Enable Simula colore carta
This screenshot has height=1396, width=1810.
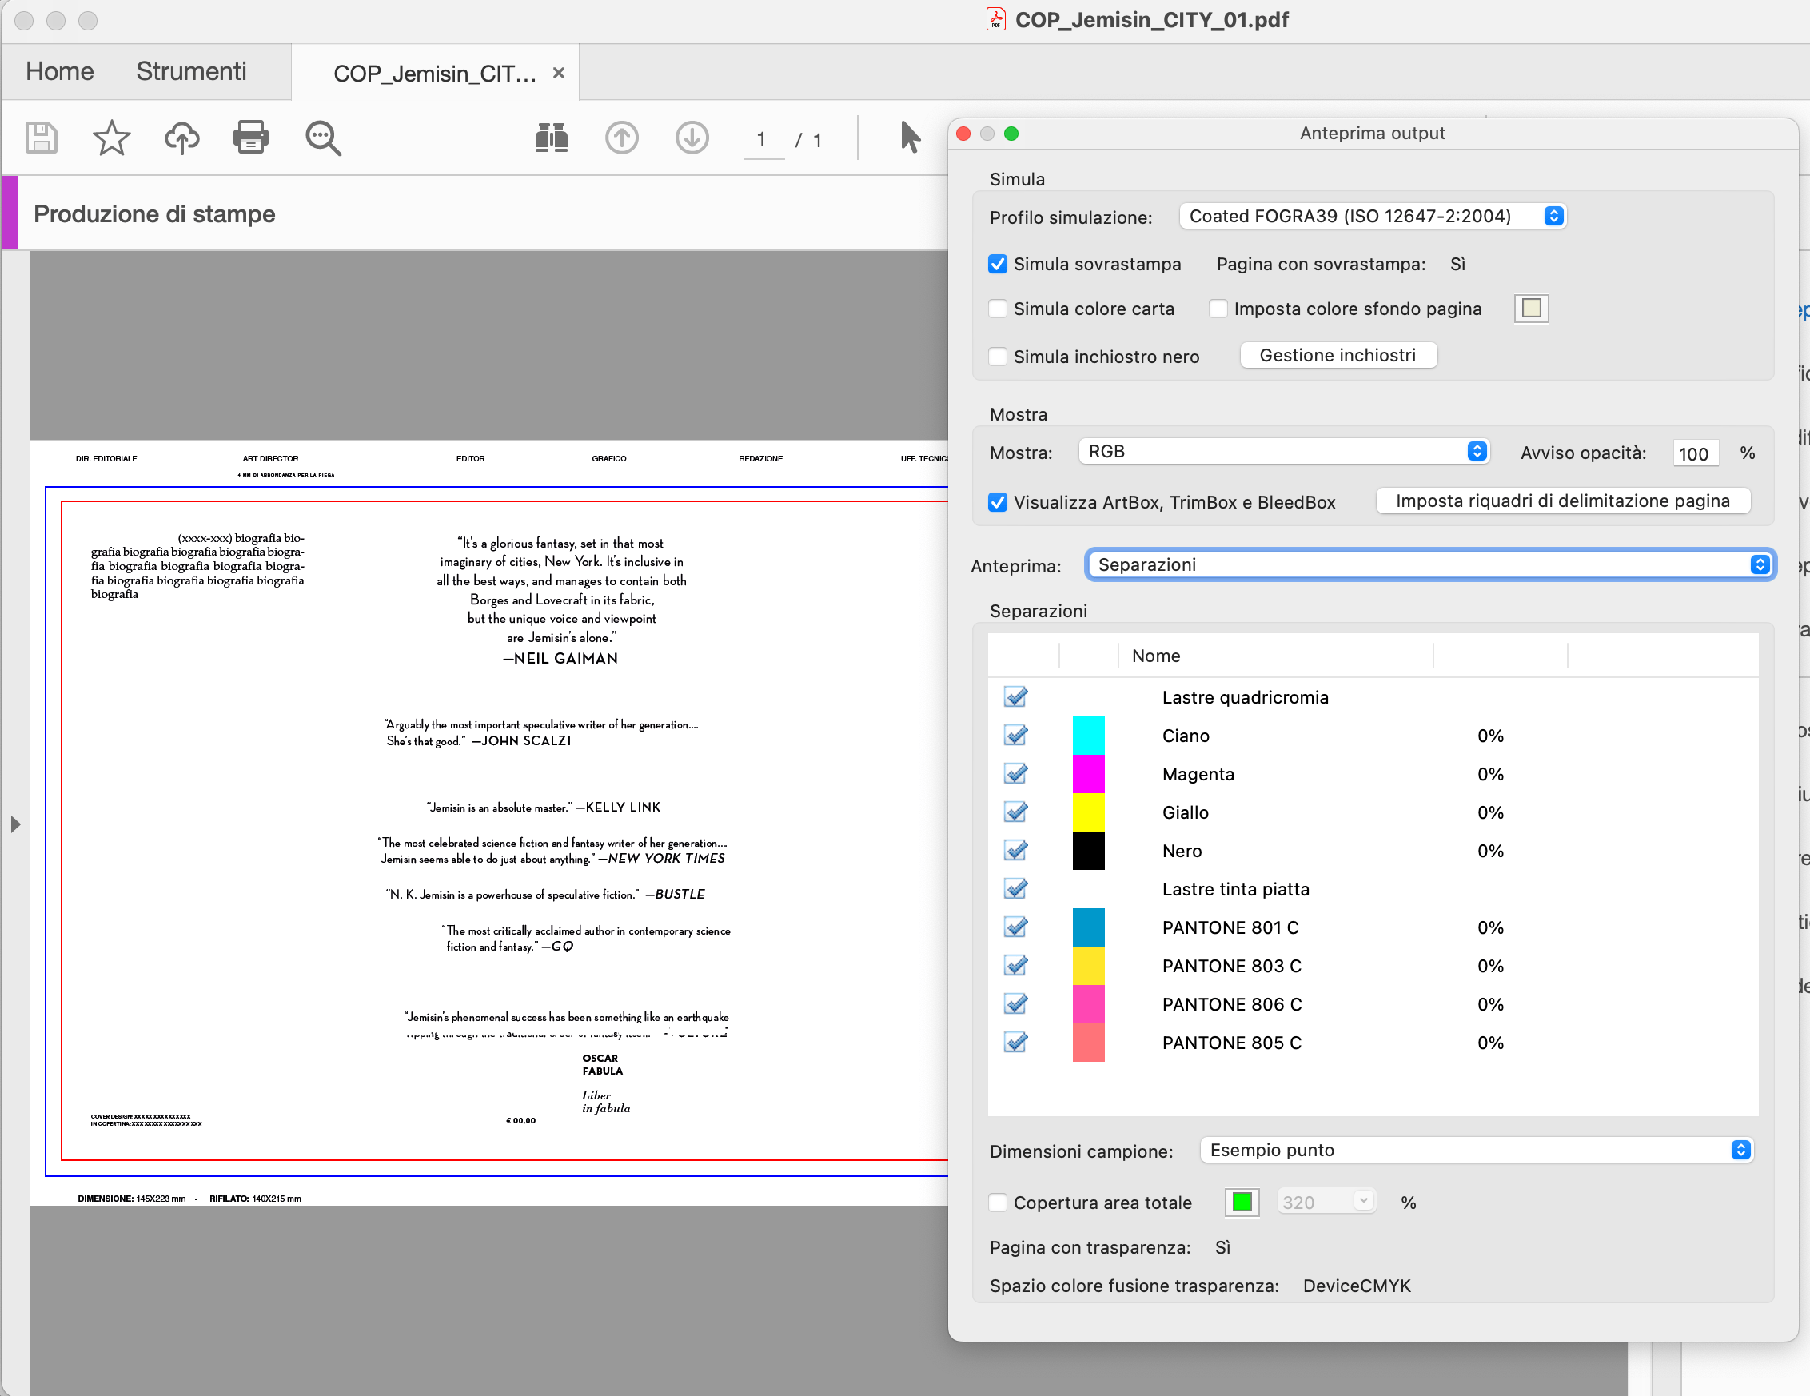(997, 309)
